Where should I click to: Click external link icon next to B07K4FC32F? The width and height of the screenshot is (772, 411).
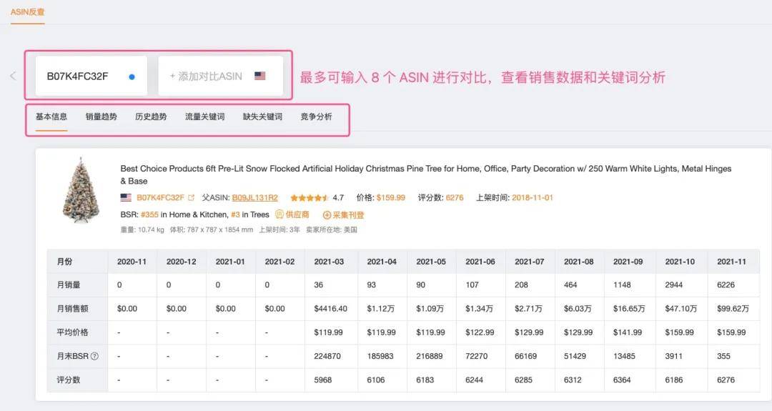[191, 198]
